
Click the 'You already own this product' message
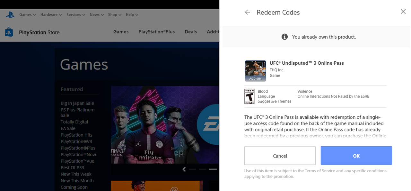[324, 37]
